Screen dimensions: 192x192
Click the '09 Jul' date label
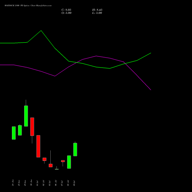click(74, 183)
